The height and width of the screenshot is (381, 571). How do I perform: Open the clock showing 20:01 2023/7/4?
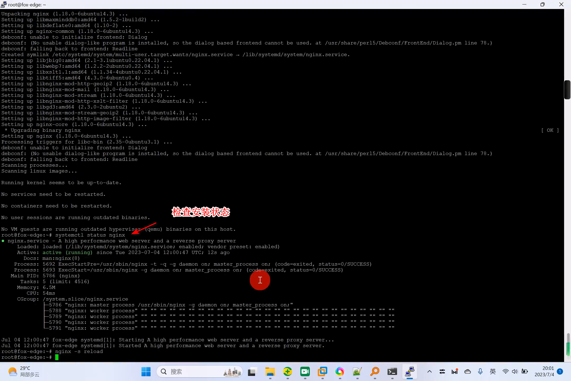pos(544,371)
